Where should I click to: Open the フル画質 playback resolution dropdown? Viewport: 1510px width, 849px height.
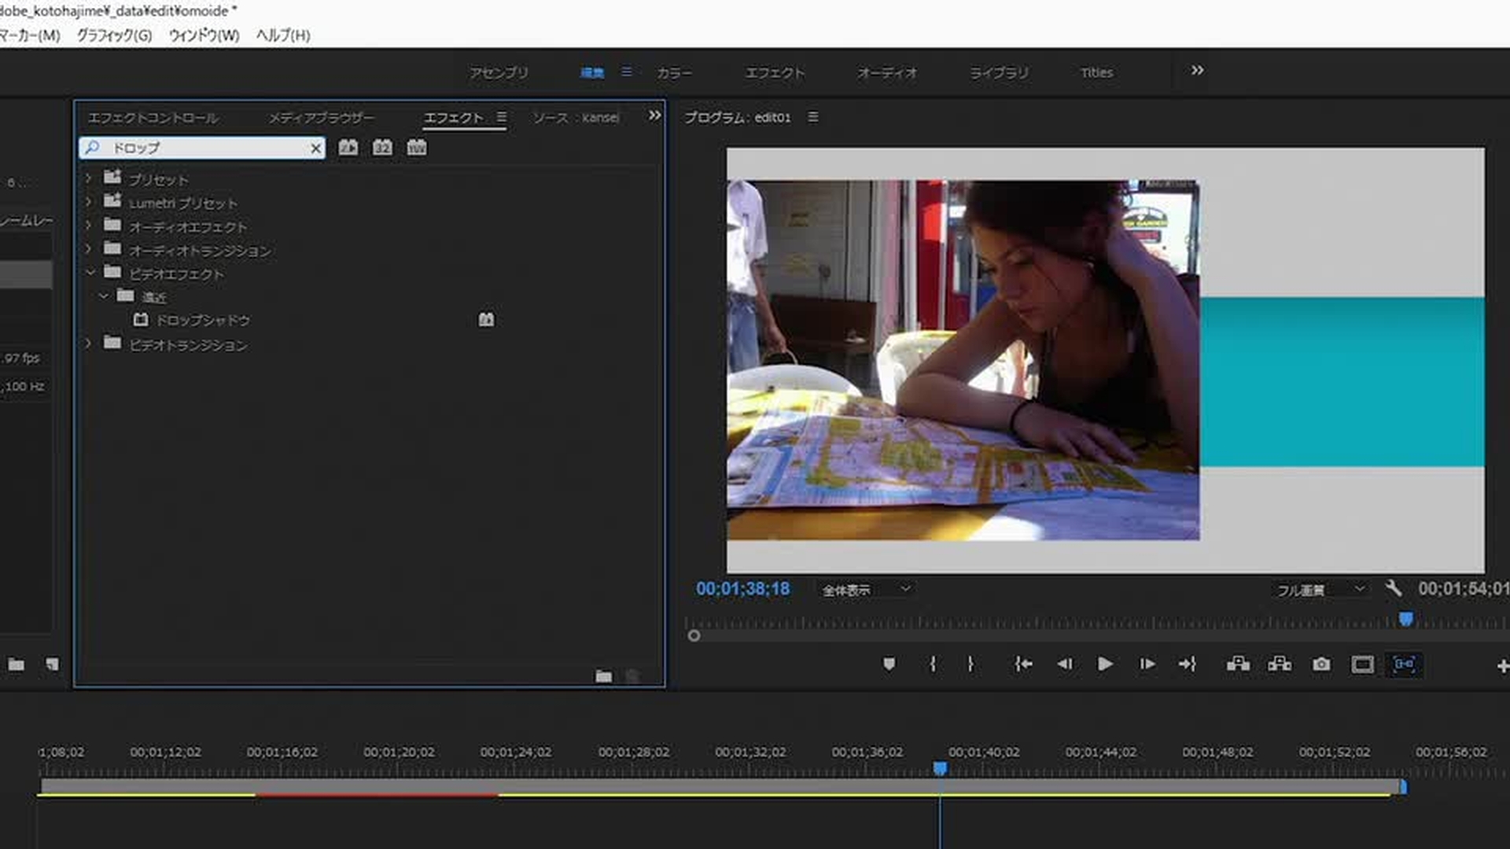(1320, 590)
